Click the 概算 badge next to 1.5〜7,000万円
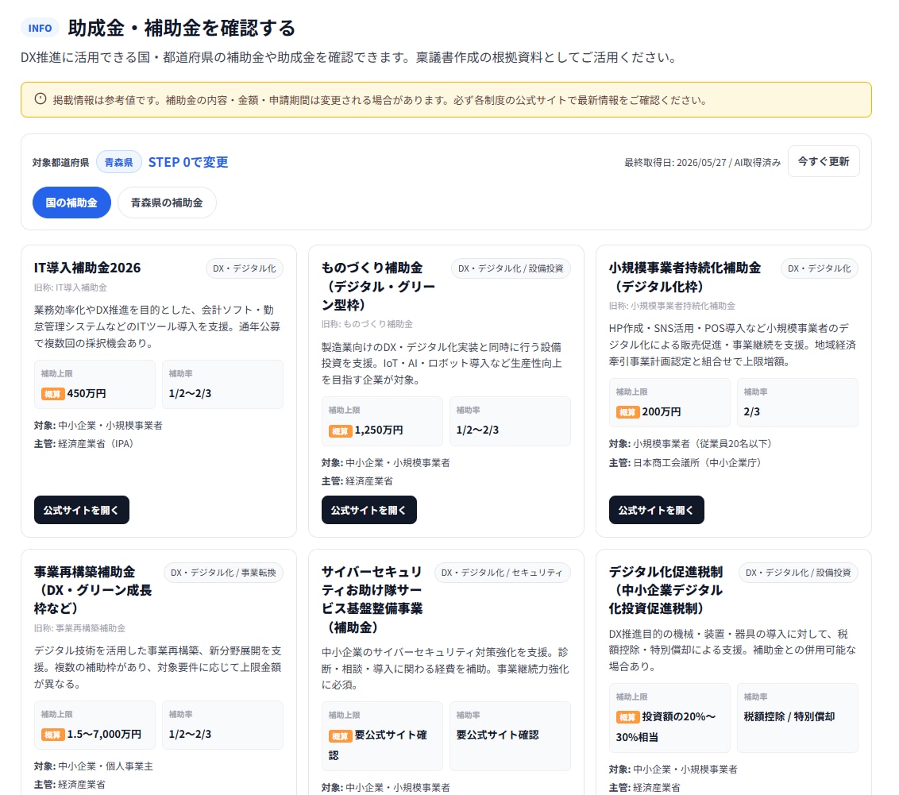899x795 pixels. (x=52, y=734)
